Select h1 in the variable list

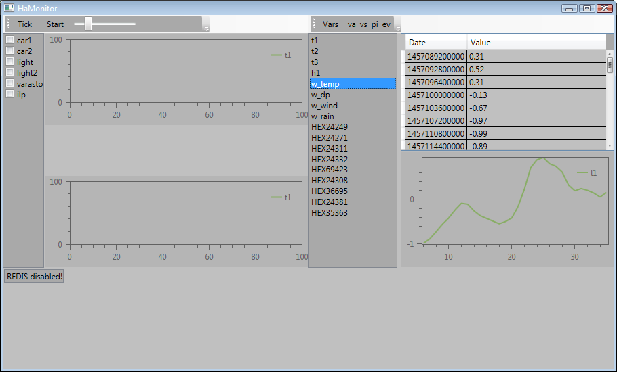(x=353, y=72)
